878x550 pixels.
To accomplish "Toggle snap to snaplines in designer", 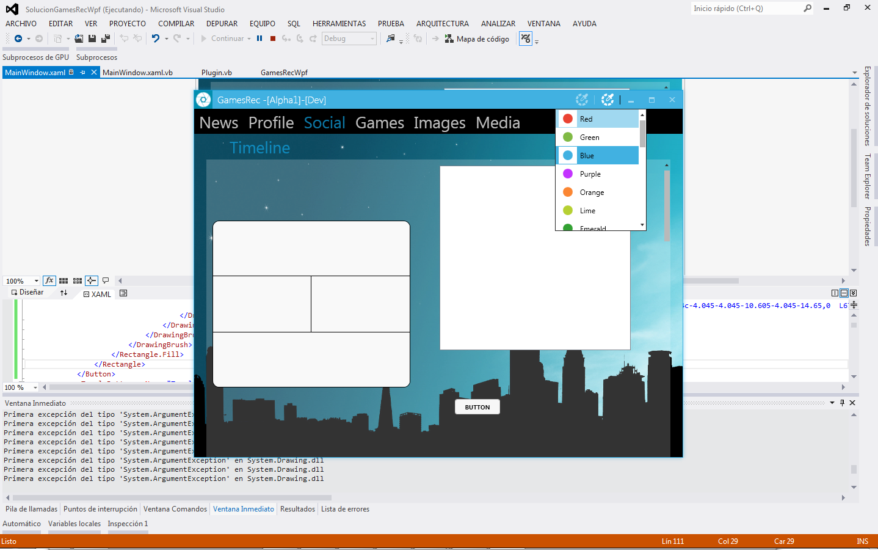I will [x=92, y=280].
